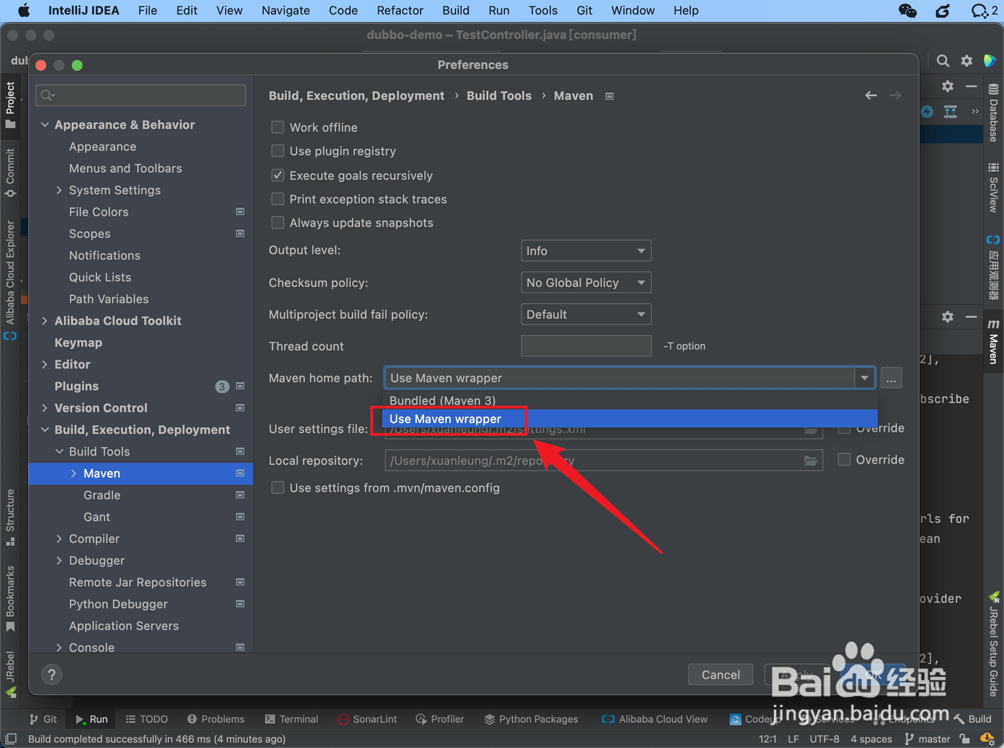This screenshot has width=1004, height=748.
Task: Browse for Maven home path with ellipsis button
Action: coord(891,378)
